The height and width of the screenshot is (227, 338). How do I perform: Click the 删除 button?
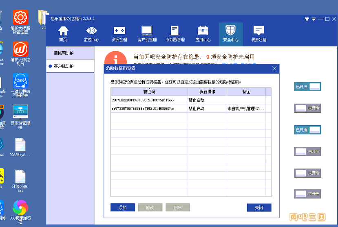tap(178, 207)
